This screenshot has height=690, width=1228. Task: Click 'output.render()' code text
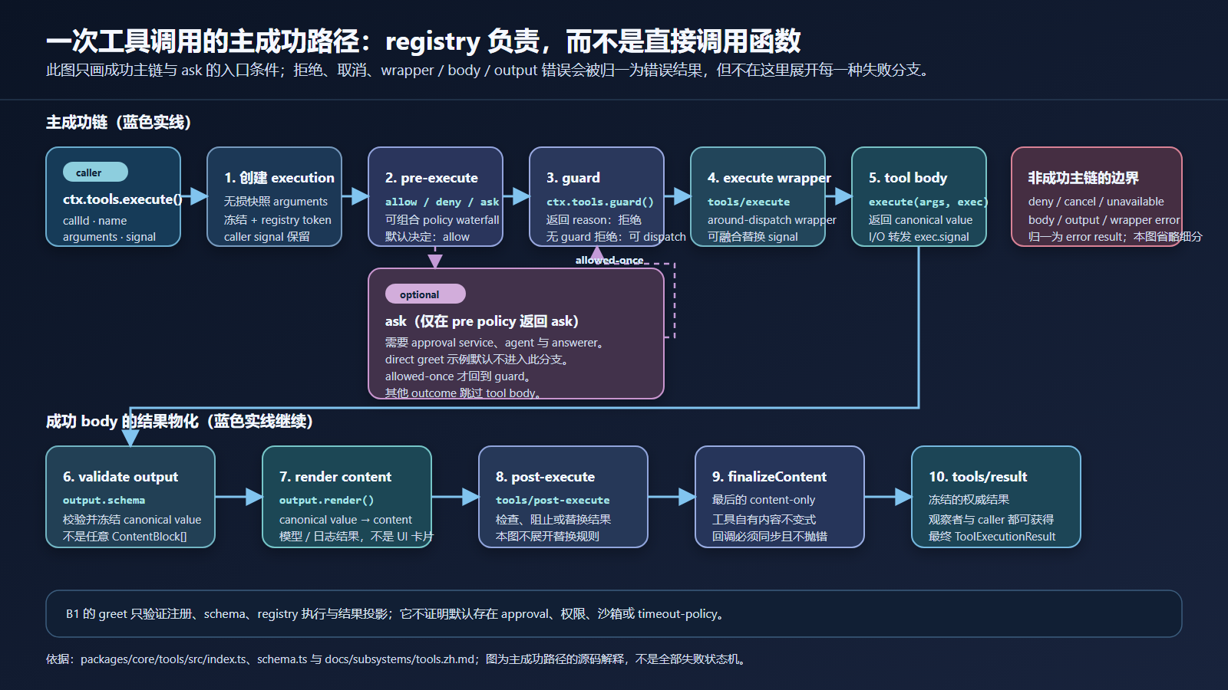click(x=327, y=500)
